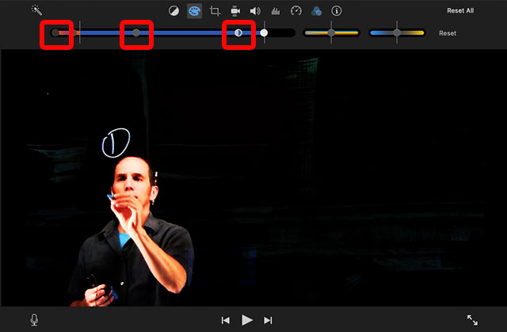Click the magic wand auto-enhance icon
The image size is (507, 332).
(x=36, y=10)
